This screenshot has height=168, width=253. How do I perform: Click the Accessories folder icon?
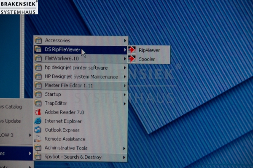pos(38,41)
